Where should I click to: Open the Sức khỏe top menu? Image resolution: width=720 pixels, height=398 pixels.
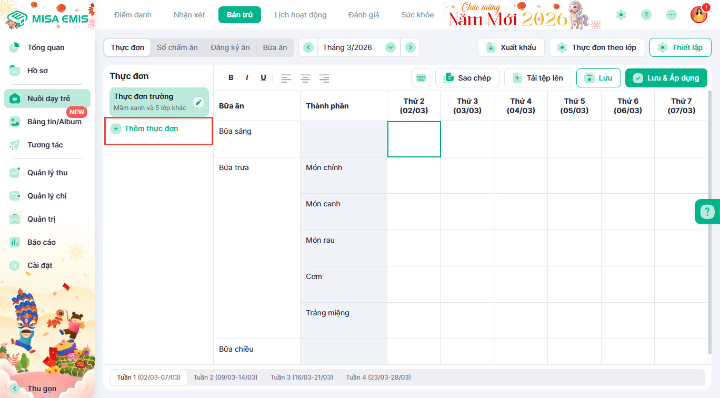tap(417, 15)
